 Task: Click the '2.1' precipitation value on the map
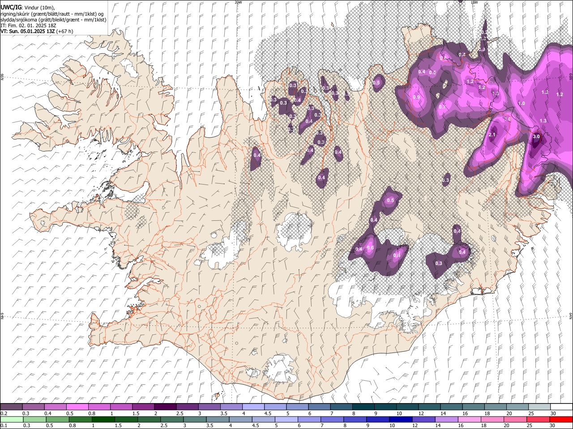click(x=492, y=135)
